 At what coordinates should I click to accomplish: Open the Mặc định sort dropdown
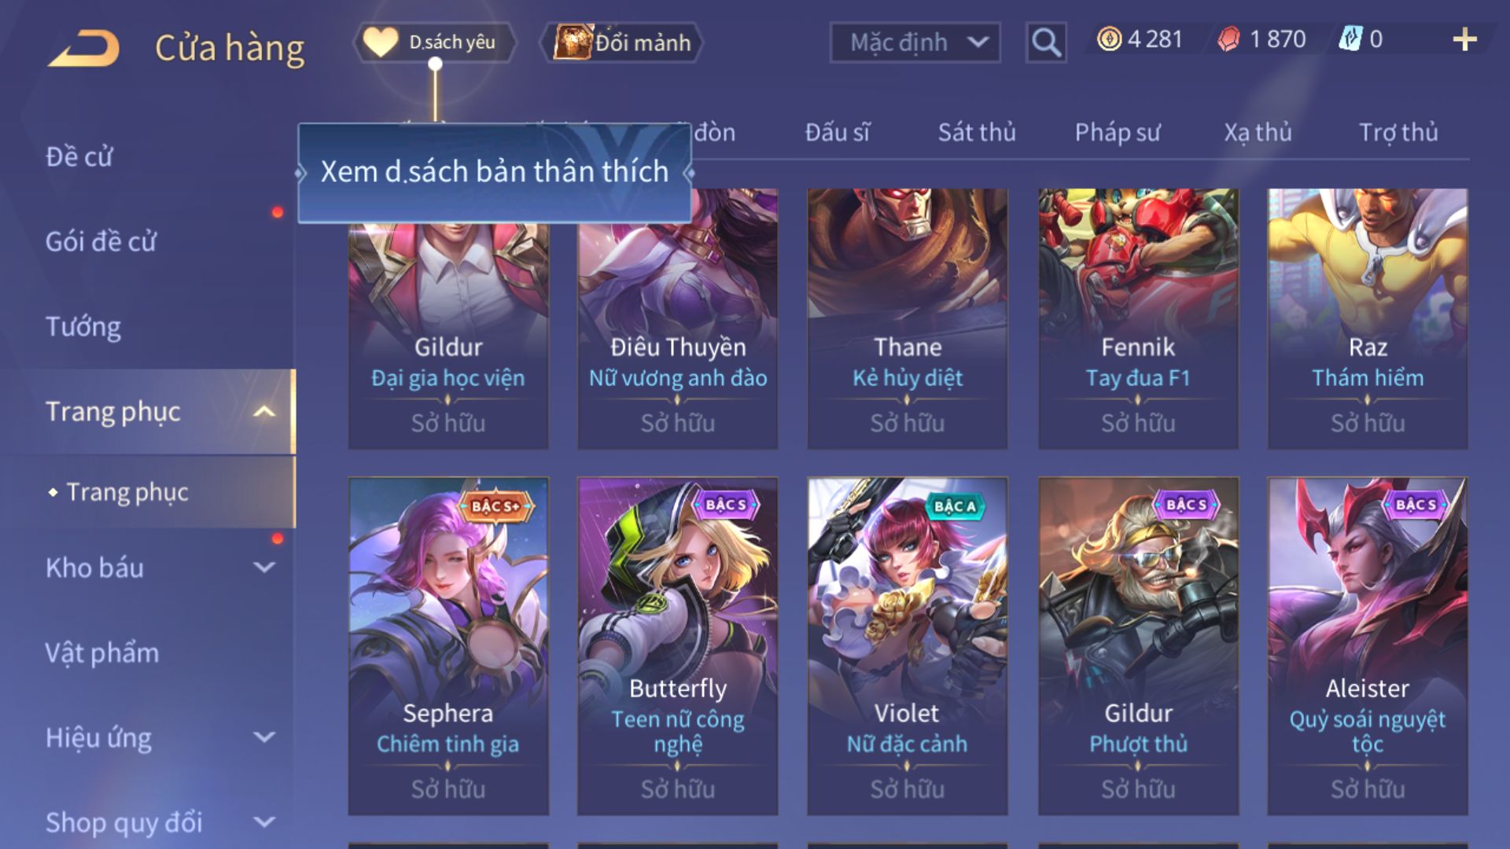point(915,42)
